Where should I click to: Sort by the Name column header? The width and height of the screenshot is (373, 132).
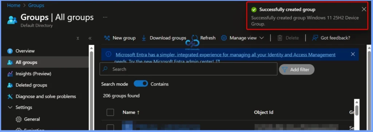pyautogui.click(x=131, y=112)
